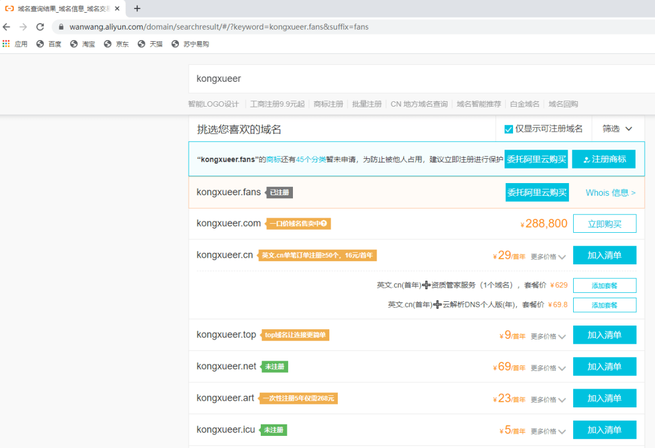Open 域名回购 link
655x448 pixels.
pos(563,104)
